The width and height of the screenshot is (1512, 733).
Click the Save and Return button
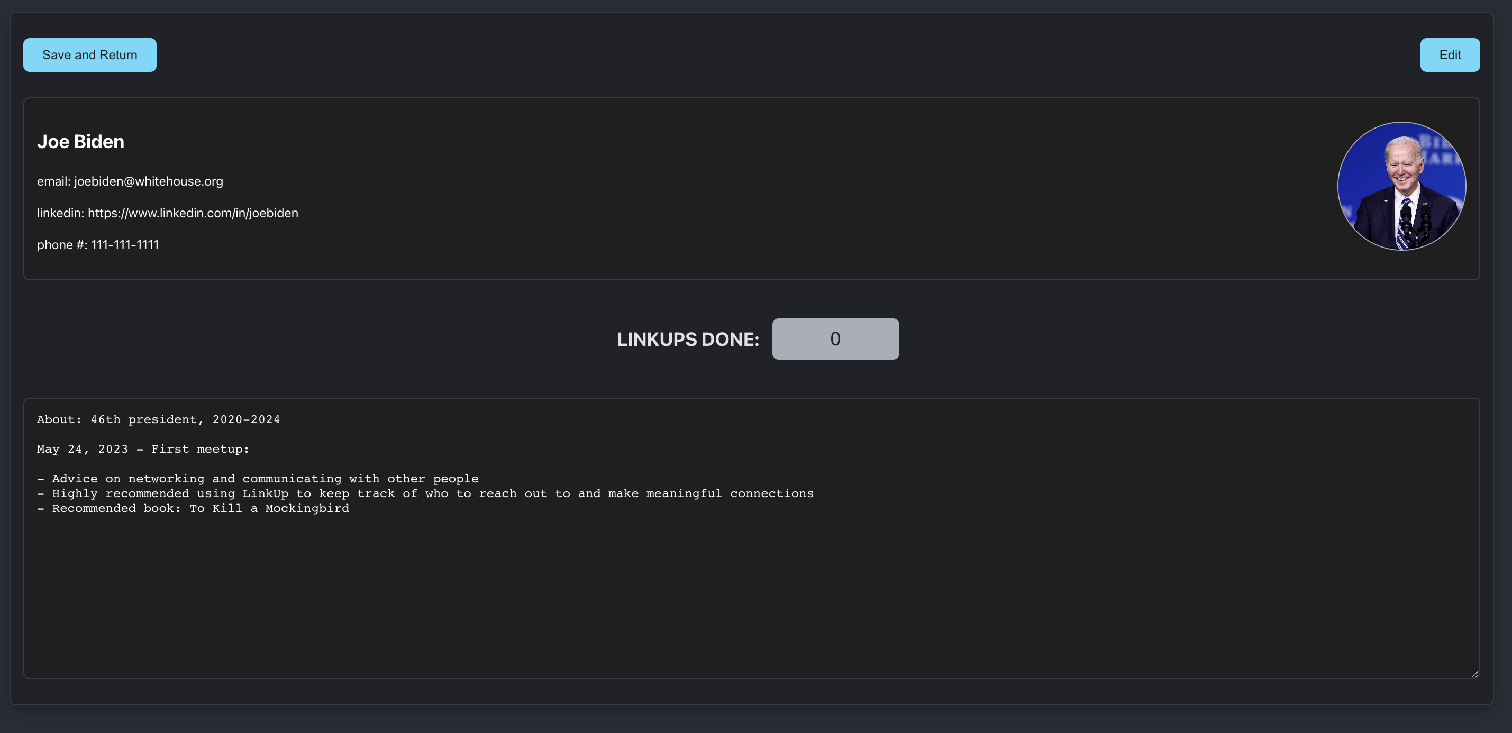pos(89,55)
